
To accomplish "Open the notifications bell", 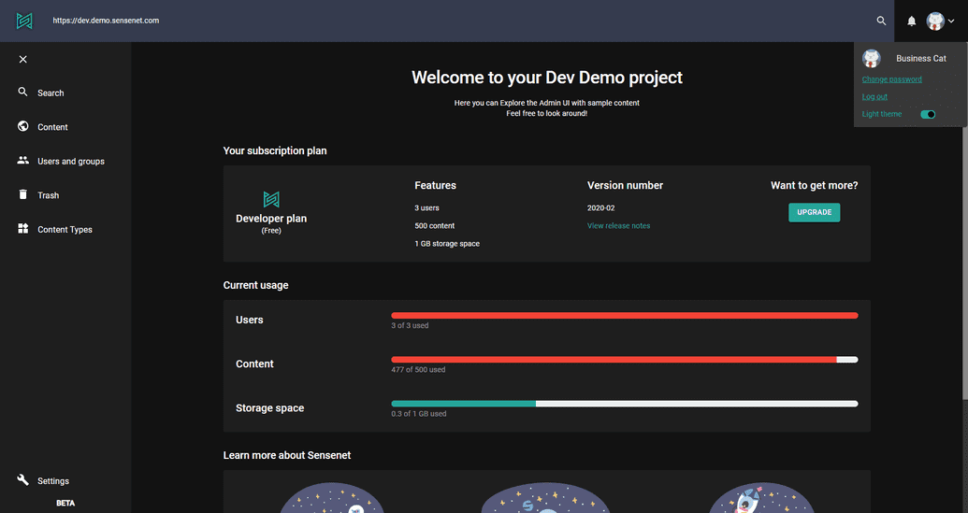I will click(x=911, y=21).
